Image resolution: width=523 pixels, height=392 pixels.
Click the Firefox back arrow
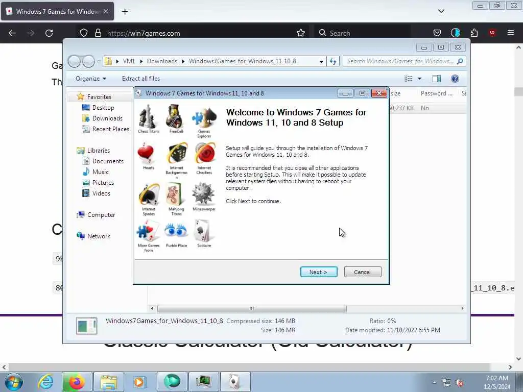(x=12, y=33)
